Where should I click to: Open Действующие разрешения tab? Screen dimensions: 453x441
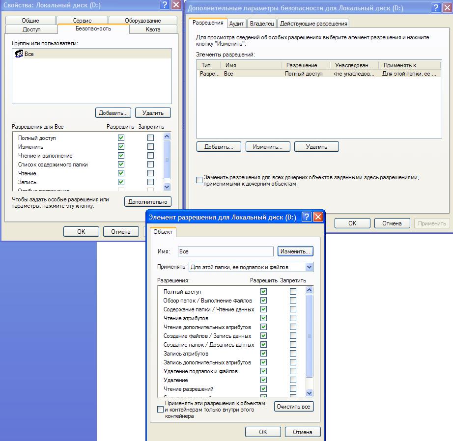coord(313,24)
